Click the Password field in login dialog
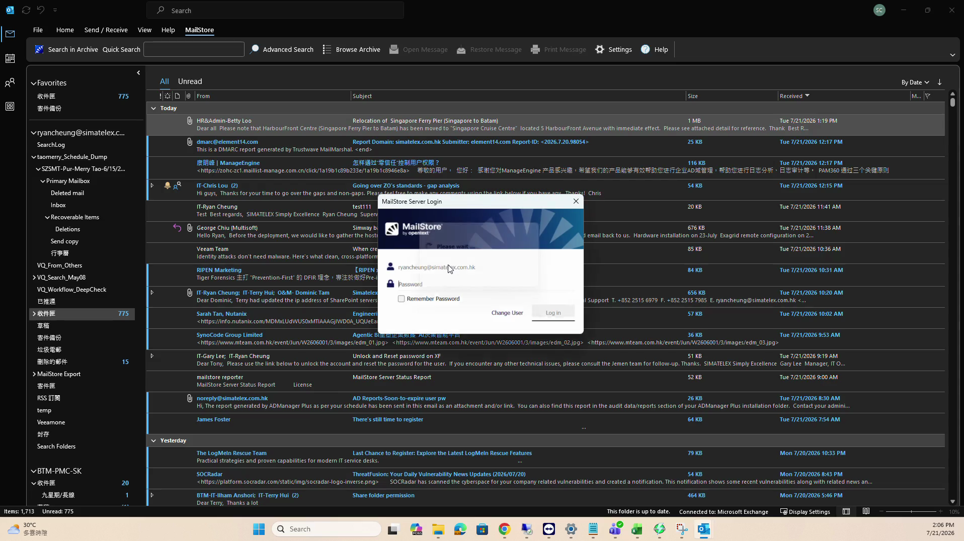 coord(486,284)
